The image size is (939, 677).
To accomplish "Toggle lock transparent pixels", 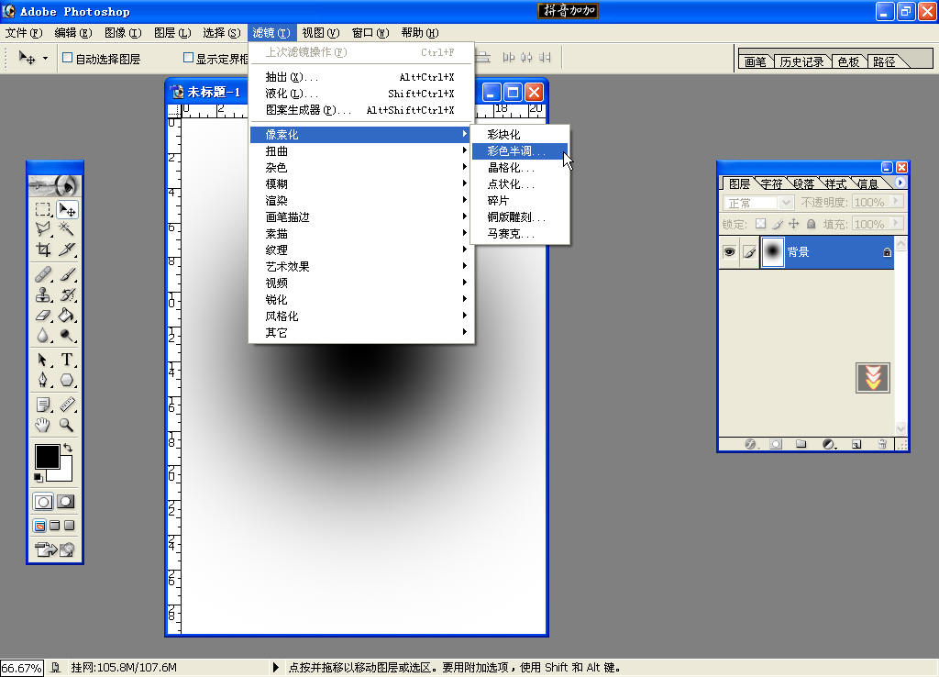I will pos(760,224).
